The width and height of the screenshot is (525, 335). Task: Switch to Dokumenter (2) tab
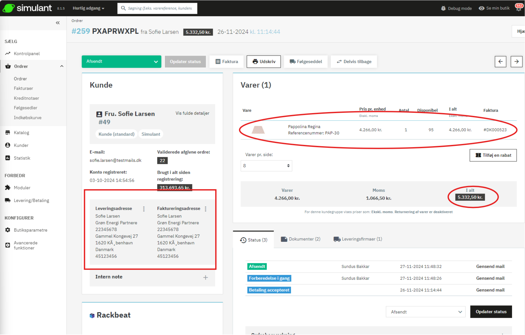point(300,239)
